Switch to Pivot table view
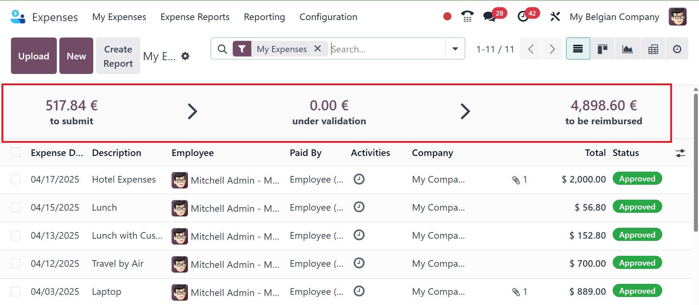The height and width of the screenshot is (305, 699). point(653,49)
